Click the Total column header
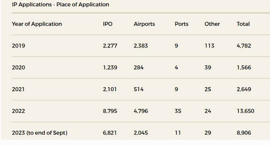The image size is (270, 145). click(243, 24)
